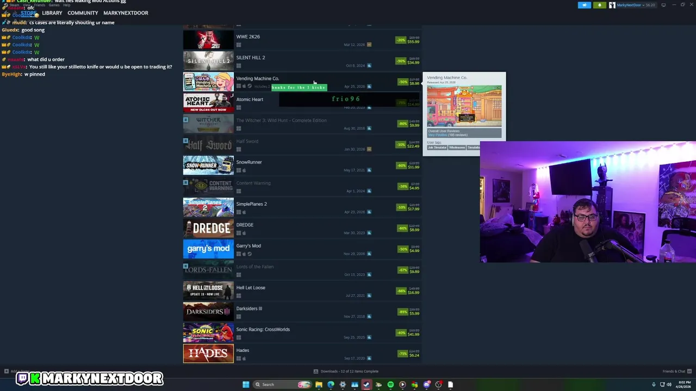Open the green notifications bell

coord(600,5)
